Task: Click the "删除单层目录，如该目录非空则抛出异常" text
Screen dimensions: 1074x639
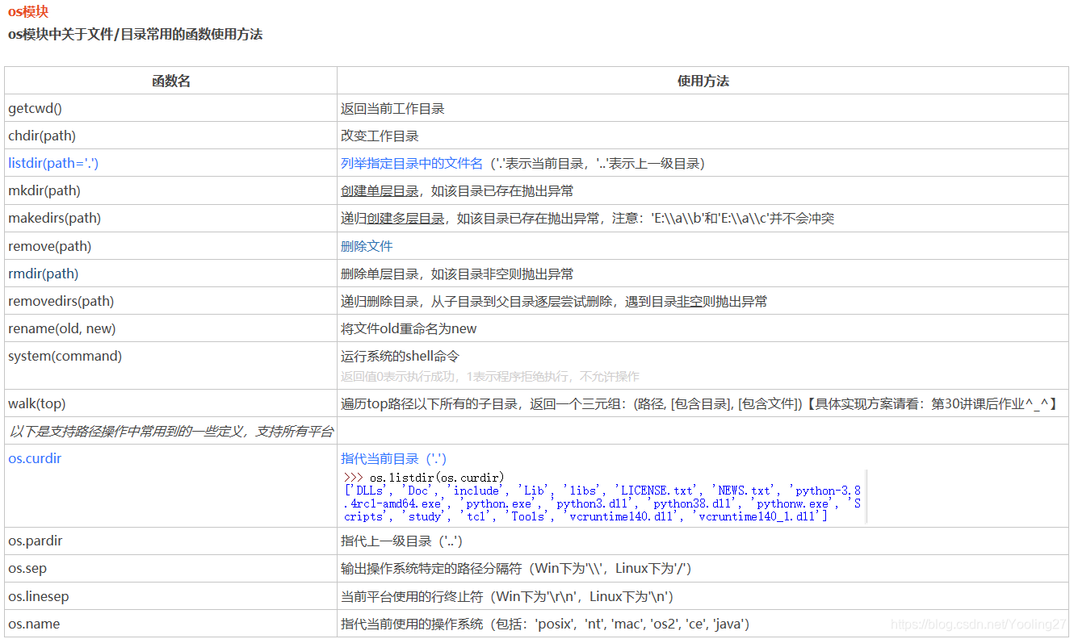Action: click(x=457, y=274)
